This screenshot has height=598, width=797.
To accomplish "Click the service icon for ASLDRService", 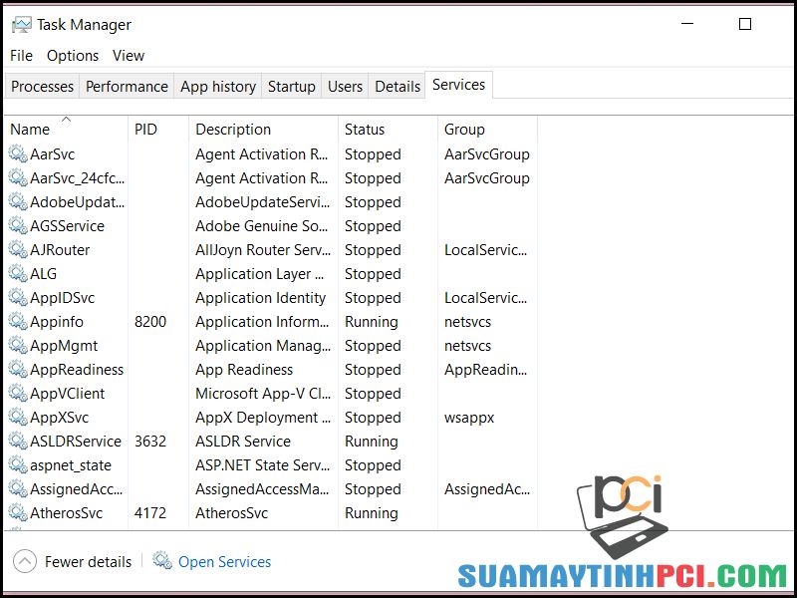I will 18,441.
